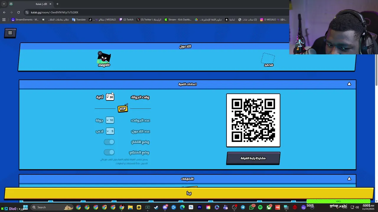Open the Twitch bookmark
Image resolution: width=378 pixels, height=212 pixels.
click(126, 20)
